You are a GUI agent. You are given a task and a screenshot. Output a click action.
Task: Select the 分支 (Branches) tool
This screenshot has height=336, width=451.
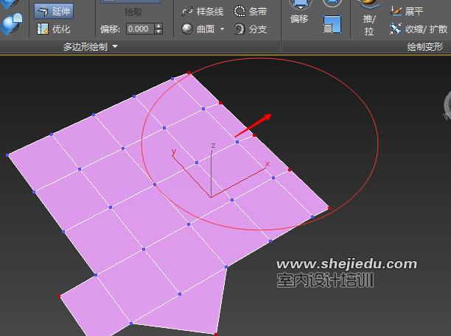point(251,29)
